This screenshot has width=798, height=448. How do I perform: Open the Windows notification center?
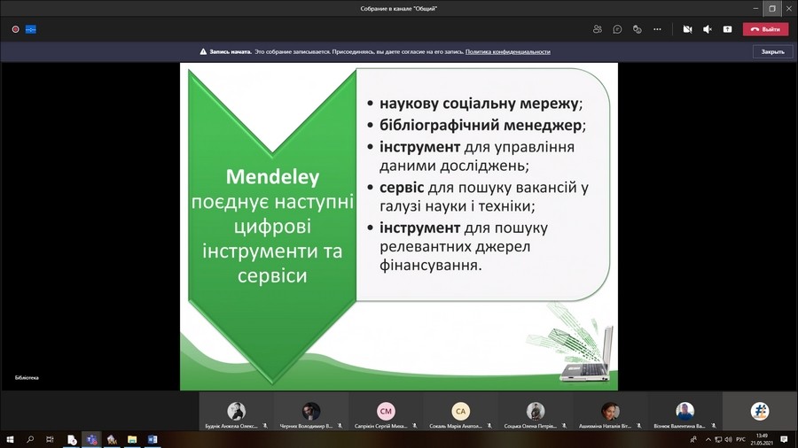[785, 440]
